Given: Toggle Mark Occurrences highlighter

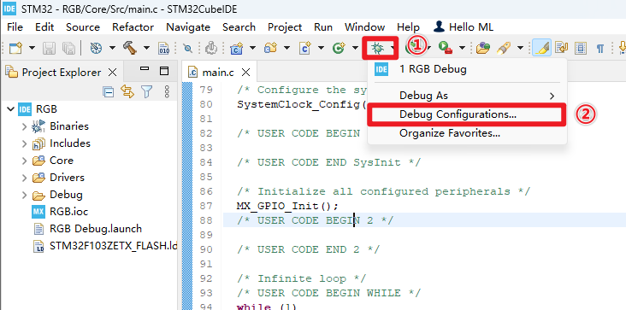Looking at the screenshot, I should pos(541,48).
